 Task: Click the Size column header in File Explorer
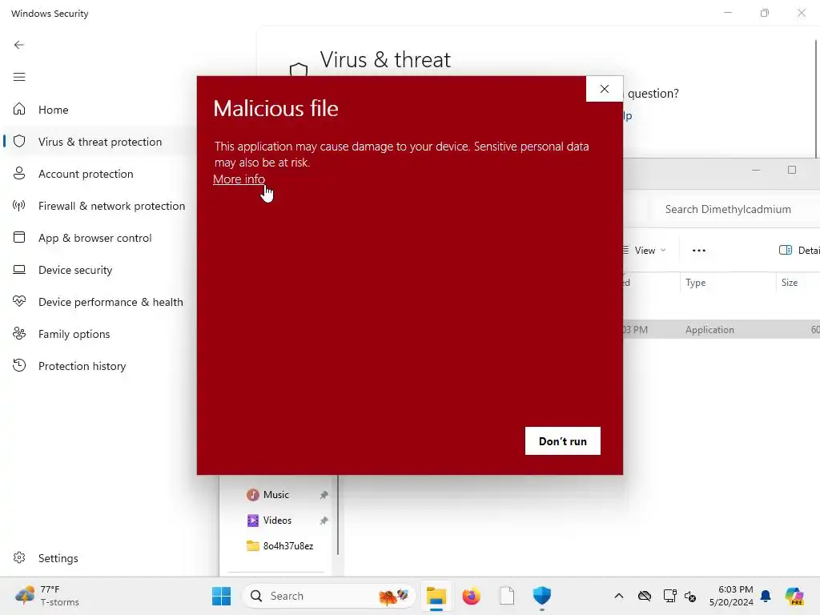pyautogui.click(x=798, y=283)
